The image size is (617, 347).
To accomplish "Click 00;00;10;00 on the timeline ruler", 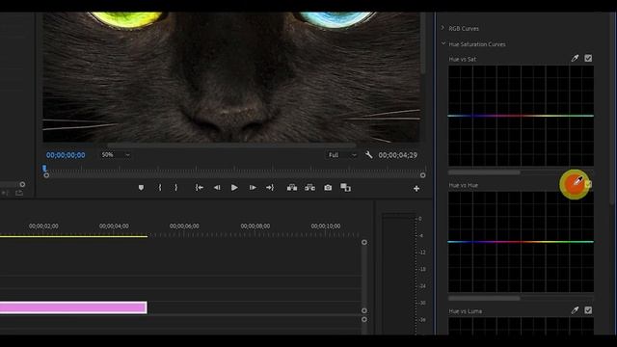I will tap(326, 227).
